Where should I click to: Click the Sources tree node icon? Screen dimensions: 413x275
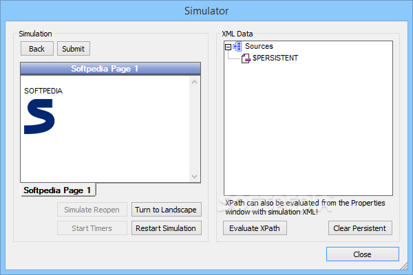coord(237,46)
